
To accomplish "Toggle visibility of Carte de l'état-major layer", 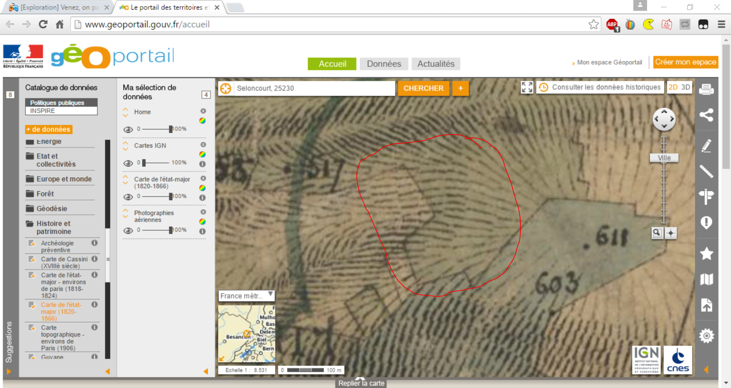I will point(128,197).
